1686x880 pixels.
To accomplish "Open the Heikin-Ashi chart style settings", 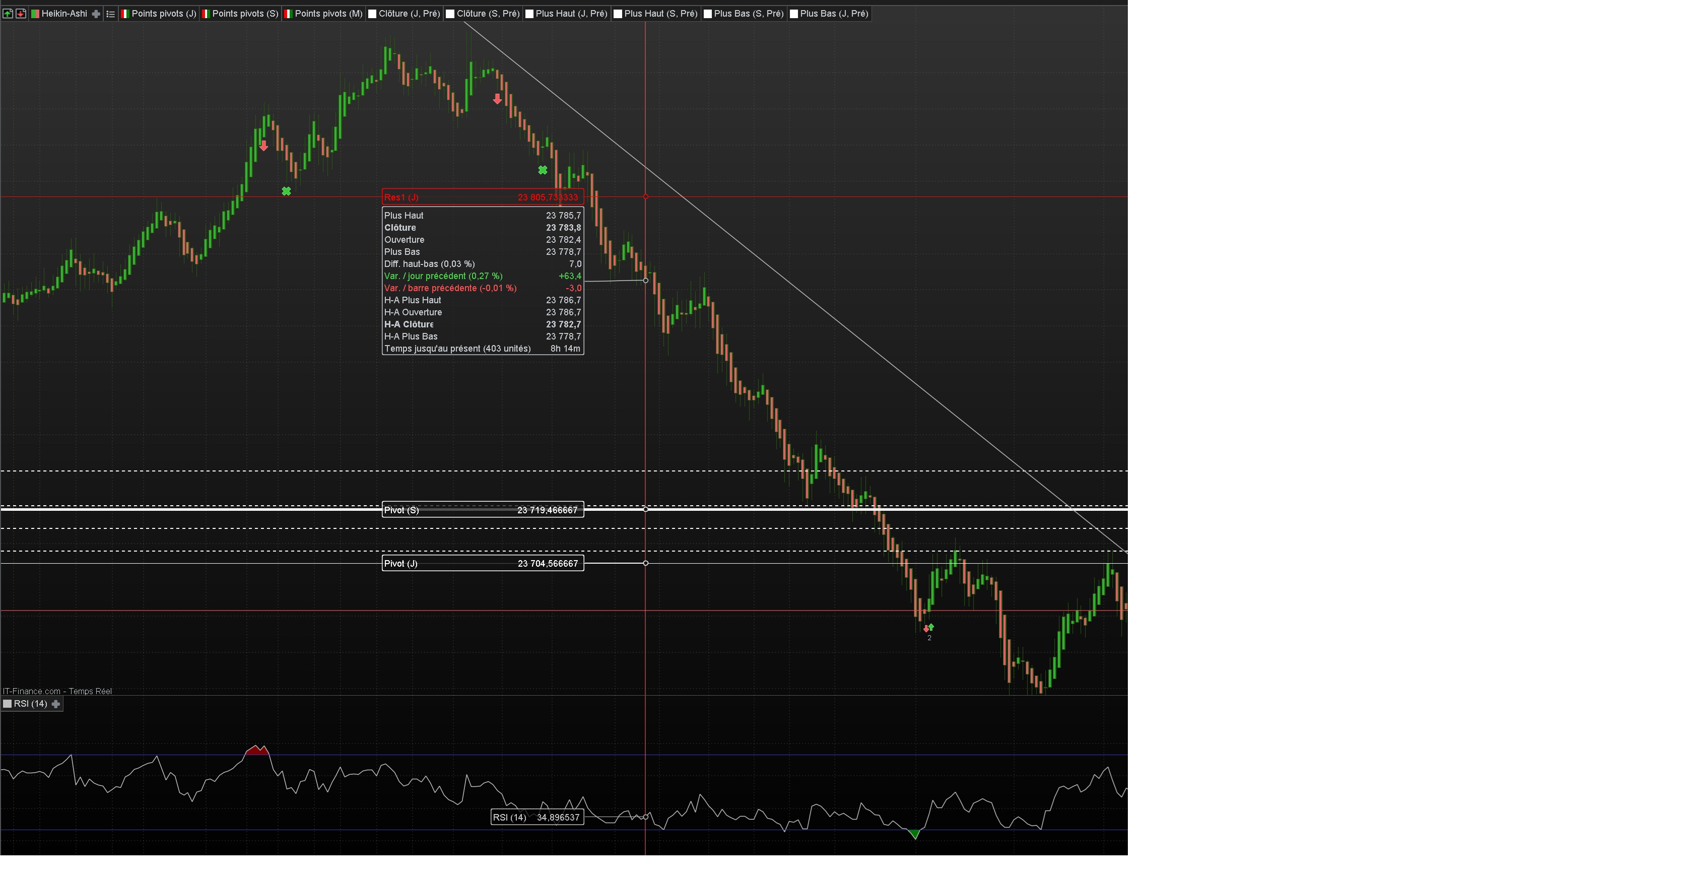I will tap(63, 14).
